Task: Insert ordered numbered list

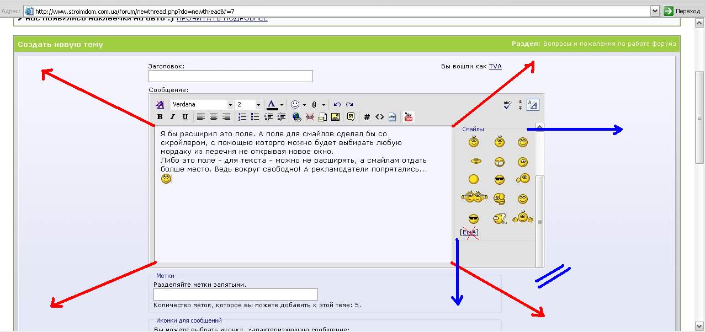Action: coord(242,117)
